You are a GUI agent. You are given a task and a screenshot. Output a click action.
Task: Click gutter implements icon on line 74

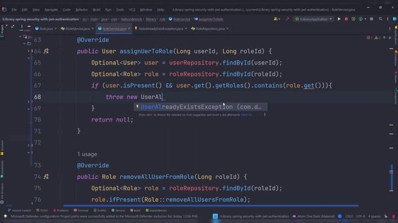pyautogui.click(x=46, y=177)
